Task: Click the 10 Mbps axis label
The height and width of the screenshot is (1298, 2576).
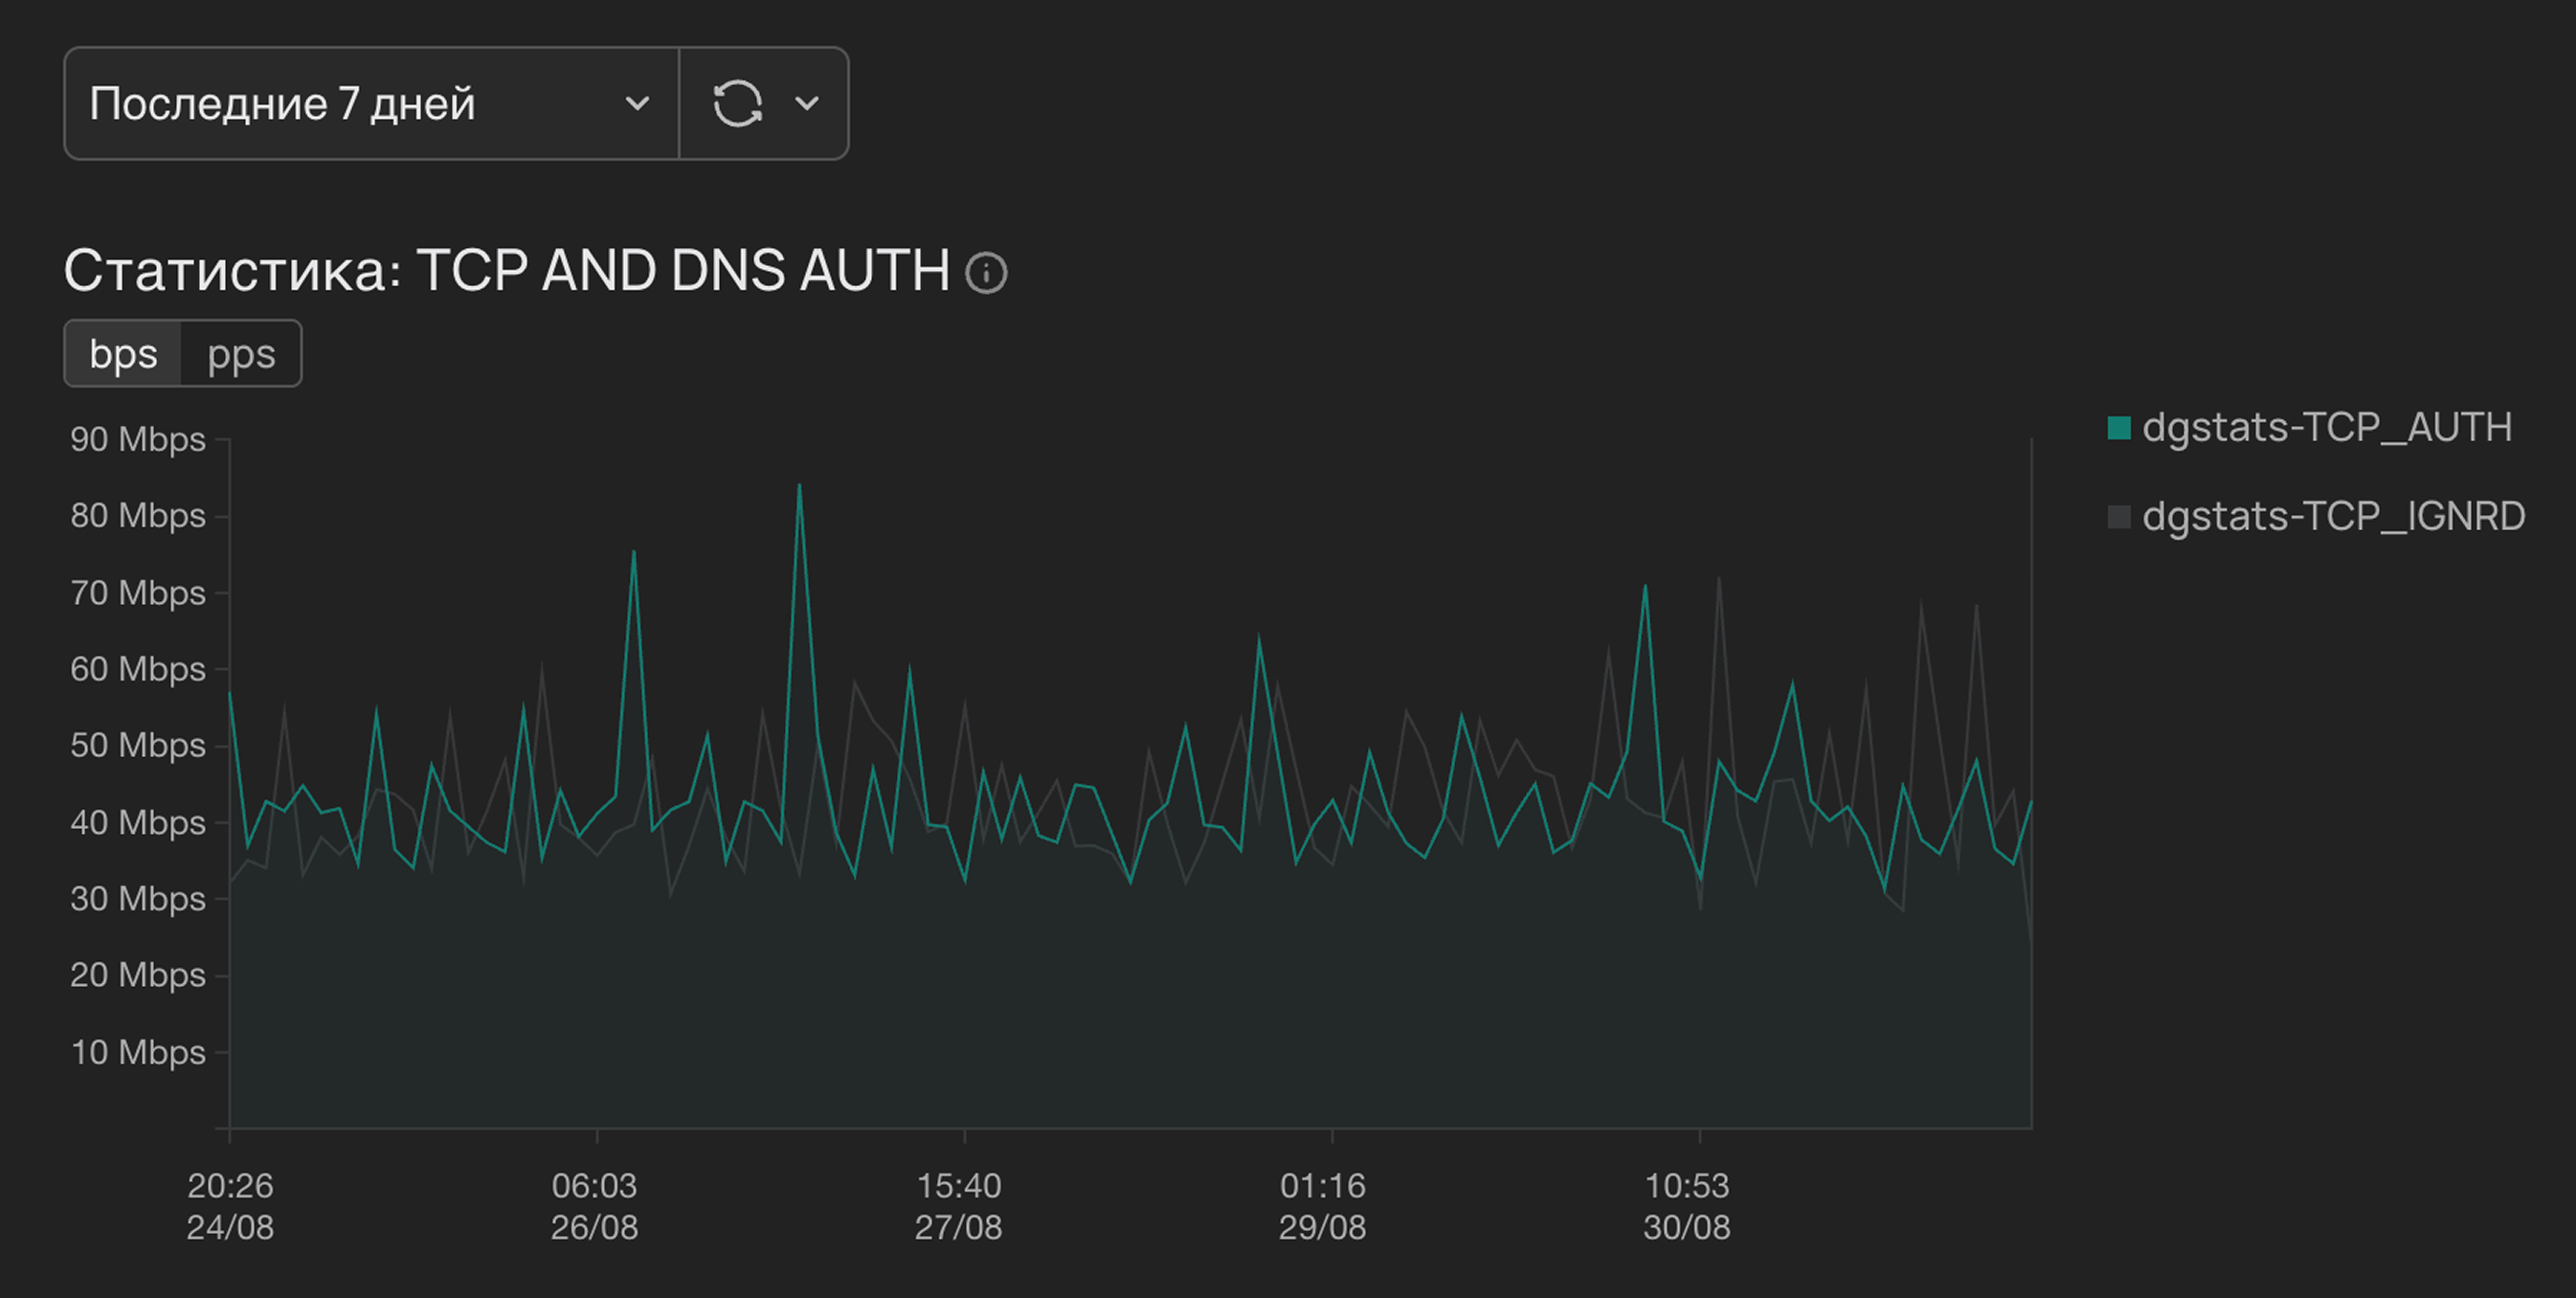Action: [138, 1052]
